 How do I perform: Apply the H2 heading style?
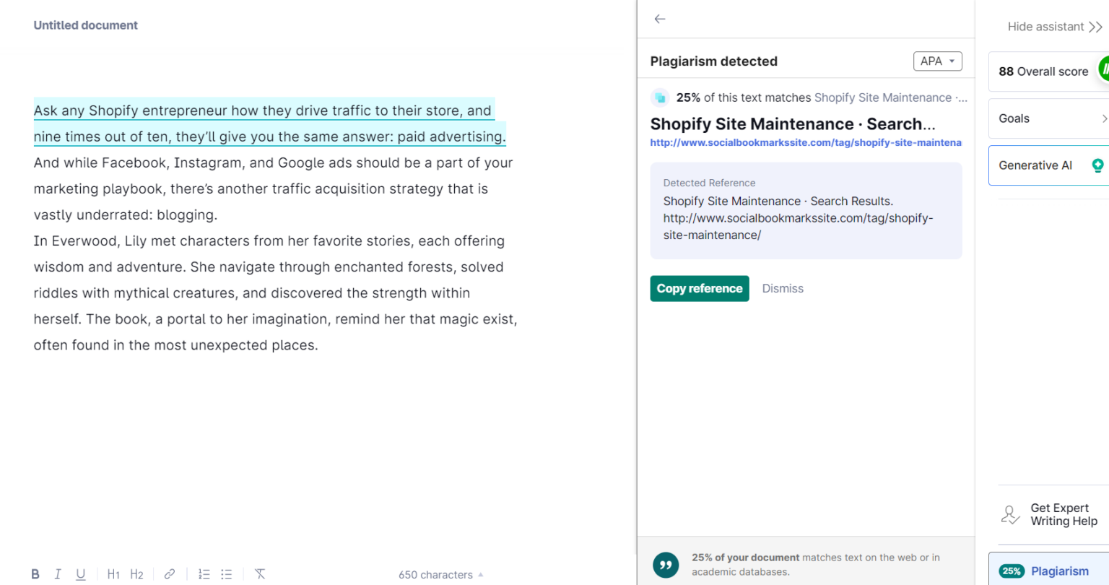point(136,573)
